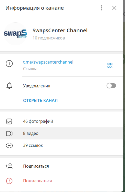This screenshot has height=192, width=125.
Task: Click the Ссылка label under link
Action: pyautogui.click(x=30, y=69)
